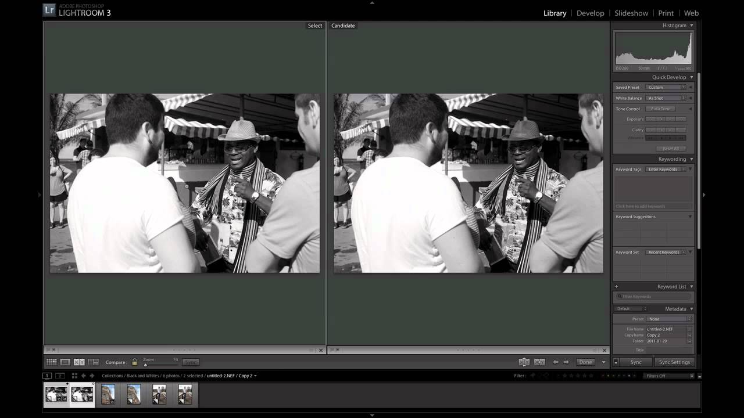
Task: Collapse the Keyword List panel
Action: 691,286
